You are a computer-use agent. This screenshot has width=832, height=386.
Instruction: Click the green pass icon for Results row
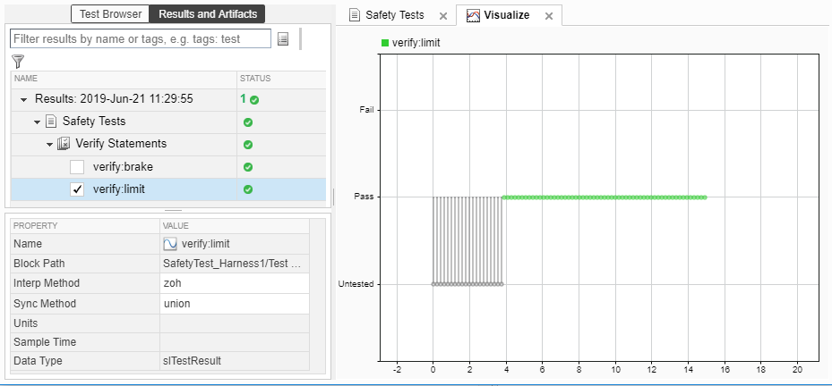[x=254, y=100]
